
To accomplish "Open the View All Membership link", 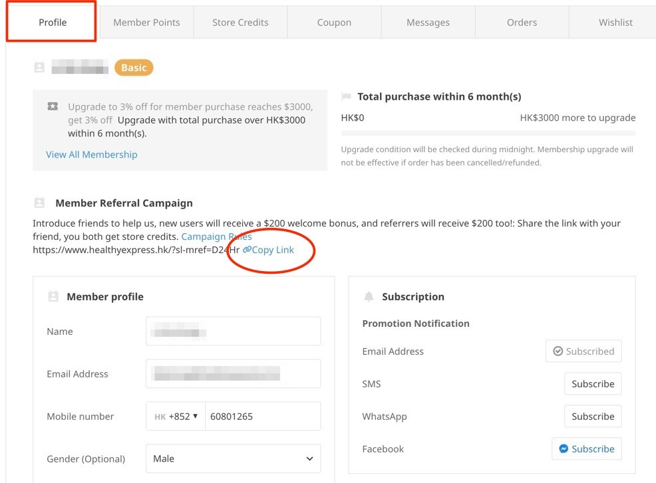I will point(91,154).
